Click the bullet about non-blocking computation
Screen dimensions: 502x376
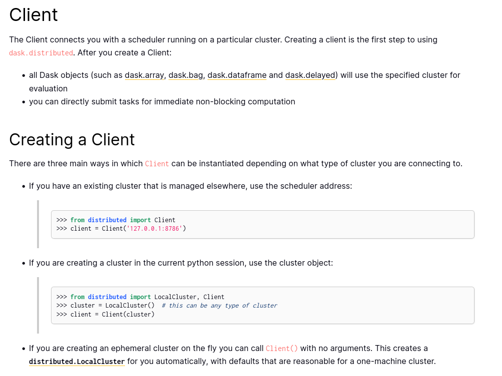[162, 102]
